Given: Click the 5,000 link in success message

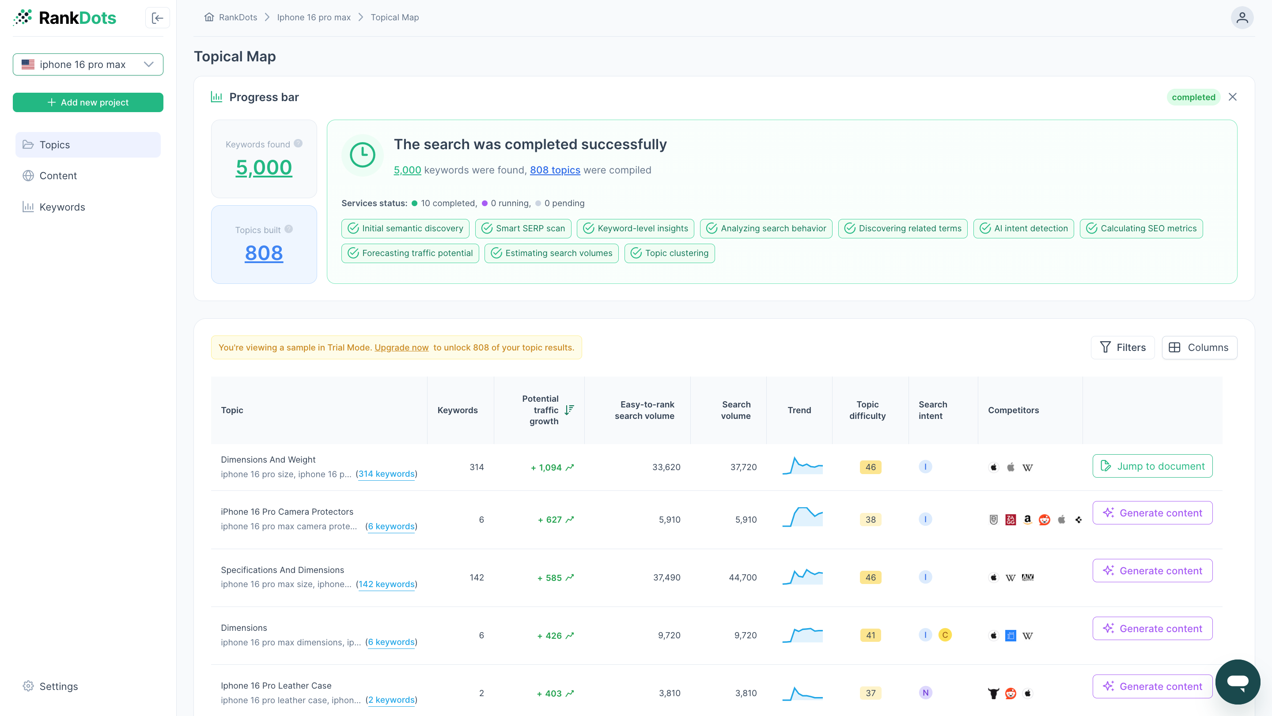Looking at the screenshot, I should pyautogui.click(x=407, y=170).
